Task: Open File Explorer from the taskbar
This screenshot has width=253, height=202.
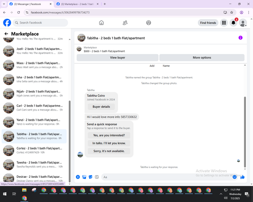Action: coord(24,190)
